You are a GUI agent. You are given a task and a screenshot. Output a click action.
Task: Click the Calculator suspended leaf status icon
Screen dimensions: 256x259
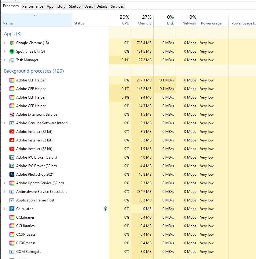[x=105, y=209]
